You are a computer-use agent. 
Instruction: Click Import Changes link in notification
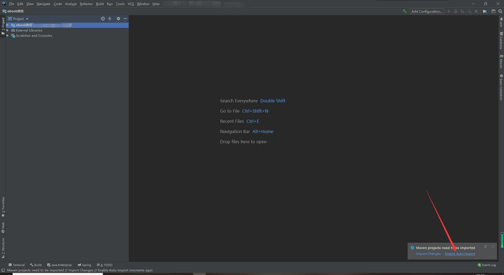tap(428, 254)
